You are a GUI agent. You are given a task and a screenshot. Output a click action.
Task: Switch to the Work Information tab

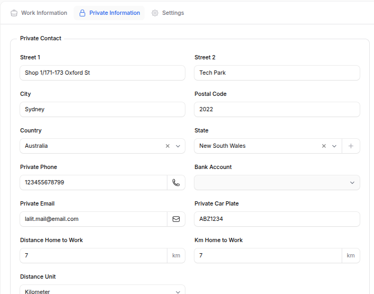(39, 13)
